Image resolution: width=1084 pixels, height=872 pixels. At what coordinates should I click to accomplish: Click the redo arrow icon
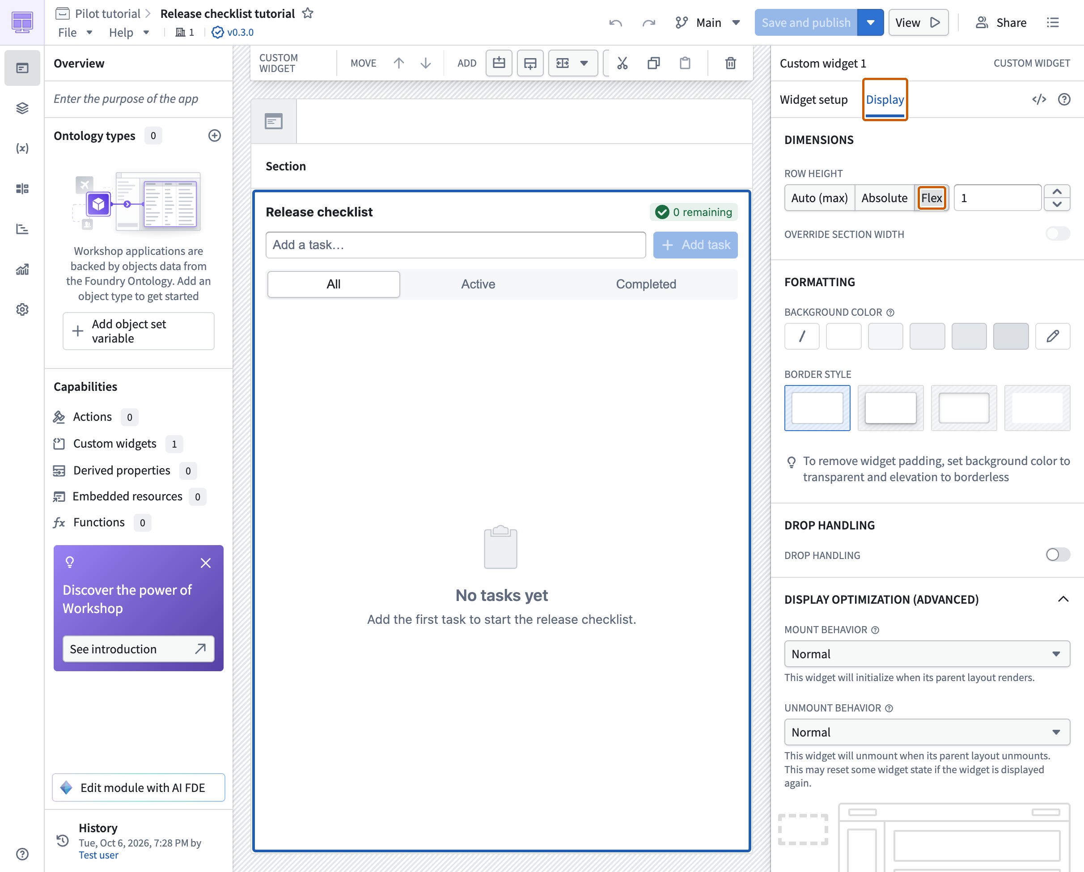[x=648, y=23]
